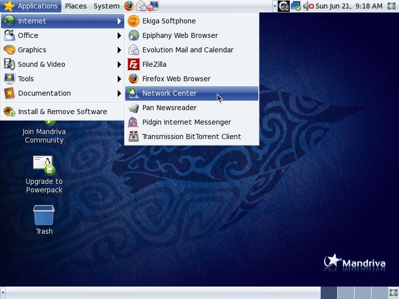
Task: Open Firefox Web Browser menu entry
Action: (192, 79)
